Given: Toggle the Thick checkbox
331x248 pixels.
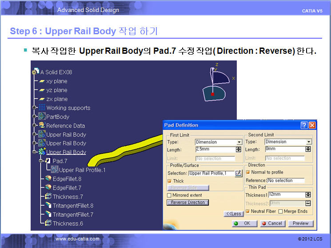Looking at the screenshot, I should click(169, 181).
